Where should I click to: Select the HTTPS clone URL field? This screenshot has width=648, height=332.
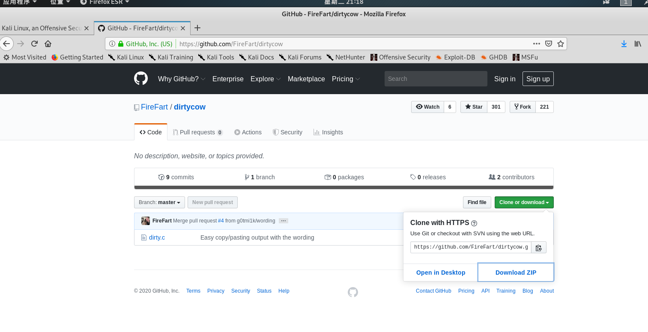471,247
